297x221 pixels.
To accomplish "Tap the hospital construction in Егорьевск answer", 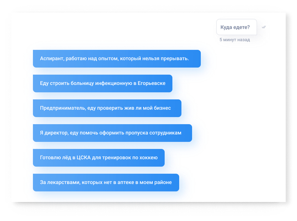I will [102, 83].
